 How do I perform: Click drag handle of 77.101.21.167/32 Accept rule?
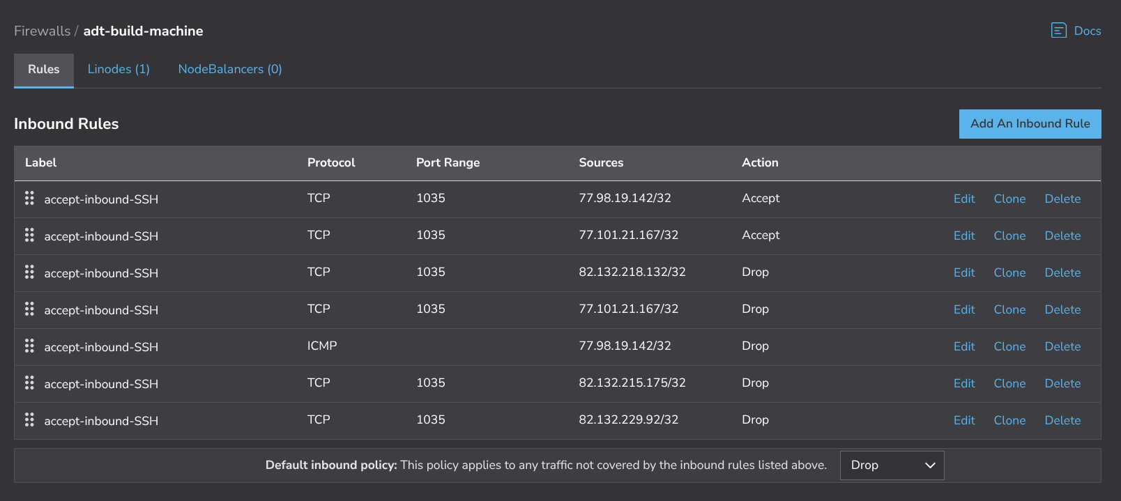coord(29,236)
